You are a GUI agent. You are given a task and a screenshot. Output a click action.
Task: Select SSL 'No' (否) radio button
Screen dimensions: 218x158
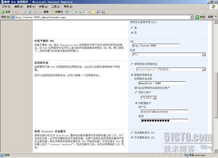(132, 33)
